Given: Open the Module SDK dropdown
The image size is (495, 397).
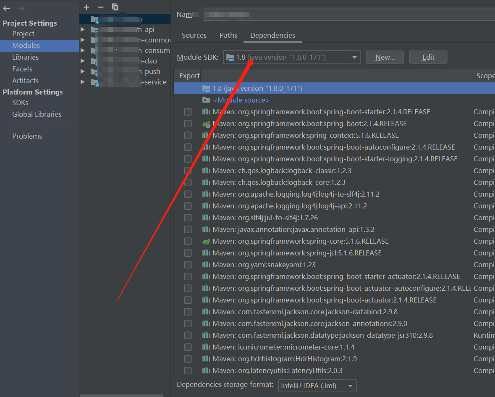Looking at the screenshot, I should 354,57.
